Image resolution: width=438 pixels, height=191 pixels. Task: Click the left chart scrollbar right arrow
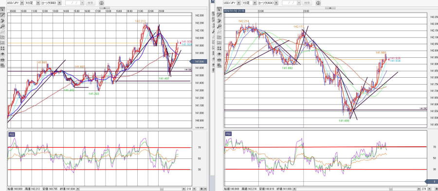tap(184, 189)
